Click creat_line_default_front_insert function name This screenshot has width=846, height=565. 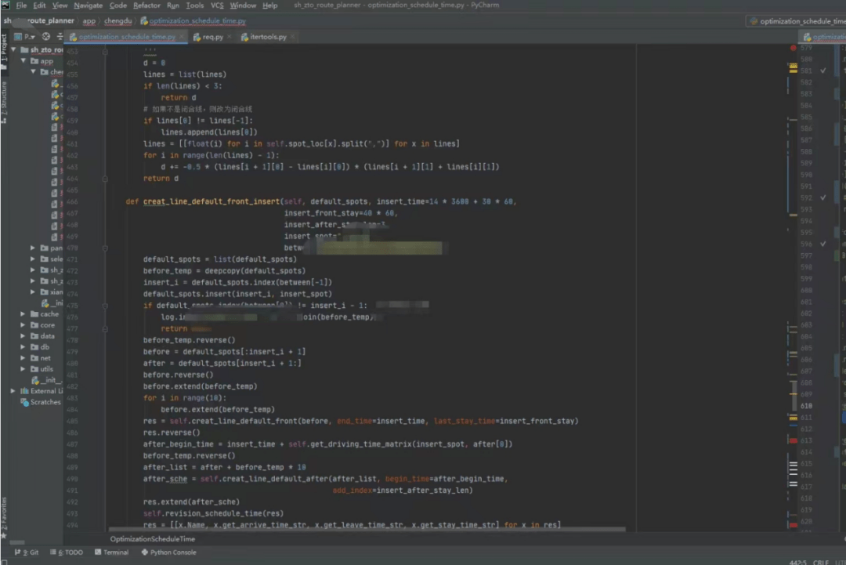[x=211, y=202]
